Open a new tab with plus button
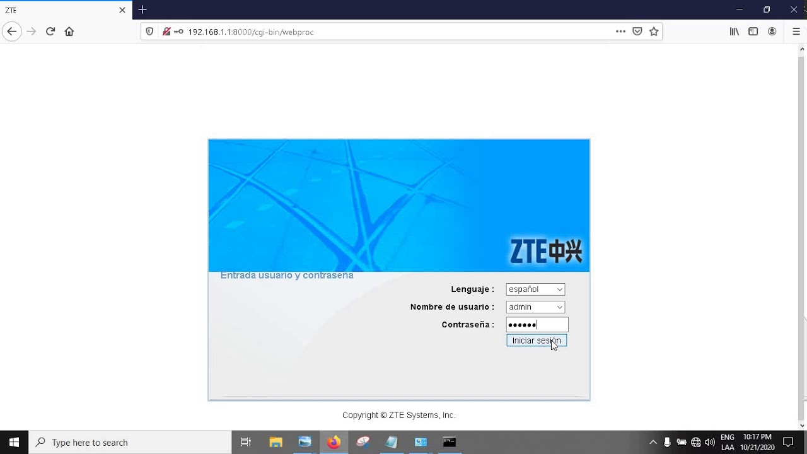 142,9
